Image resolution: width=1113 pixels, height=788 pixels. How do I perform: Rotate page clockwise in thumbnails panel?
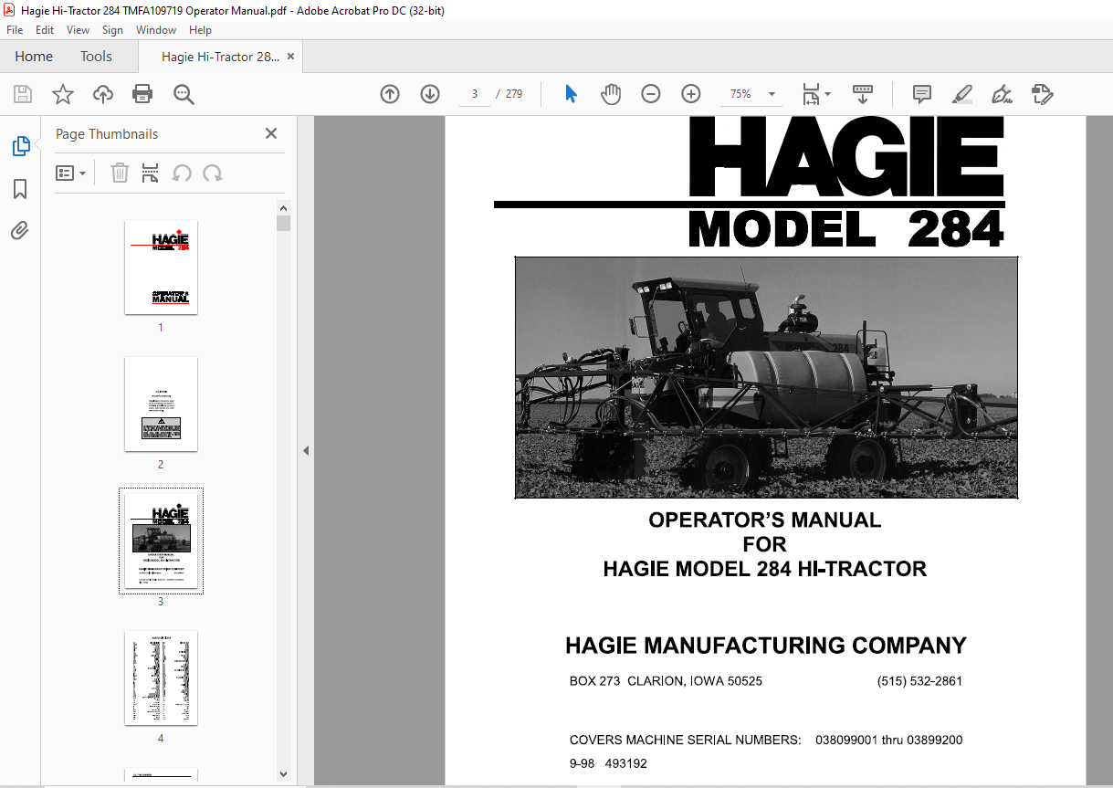coord(213,173)
